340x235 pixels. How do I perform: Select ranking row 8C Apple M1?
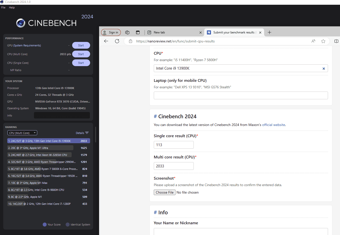click(48, 197)
